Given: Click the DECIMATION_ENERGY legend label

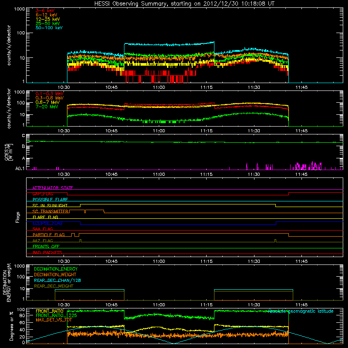Looking at the screenshot, I should point(56,269).
